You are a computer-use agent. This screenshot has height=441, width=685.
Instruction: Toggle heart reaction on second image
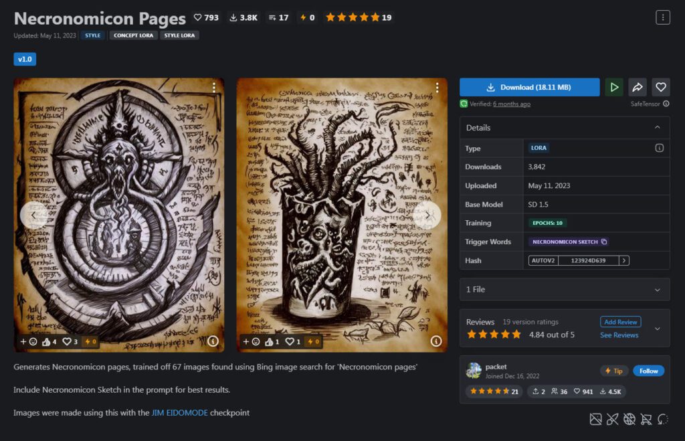click(x=292, y=341)
